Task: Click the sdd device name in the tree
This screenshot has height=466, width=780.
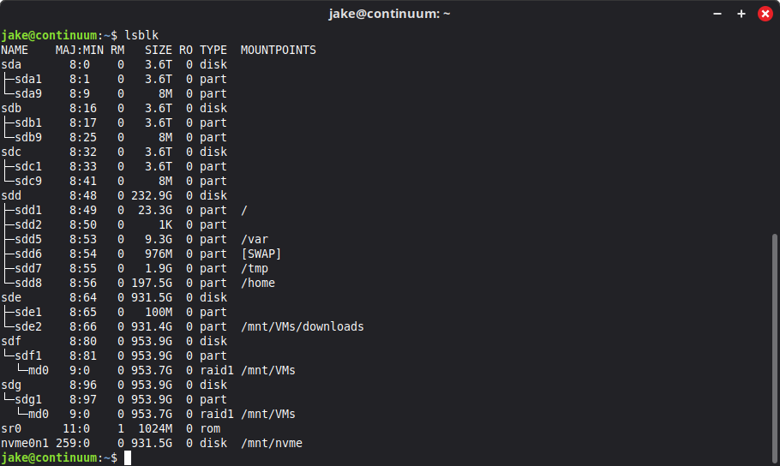Action: click(x=12, y=195)
